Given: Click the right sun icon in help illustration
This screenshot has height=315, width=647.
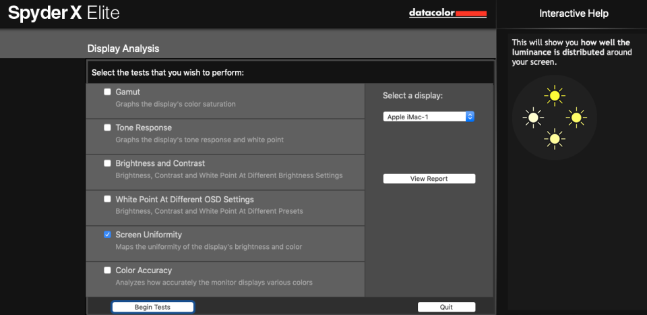Looking at the screenshot, I should click(576, 117).
